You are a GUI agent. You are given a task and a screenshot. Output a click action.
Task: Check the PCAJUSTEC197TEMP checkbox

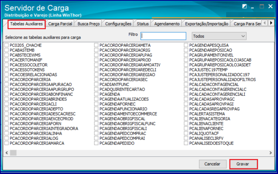[x=186, y=70]
